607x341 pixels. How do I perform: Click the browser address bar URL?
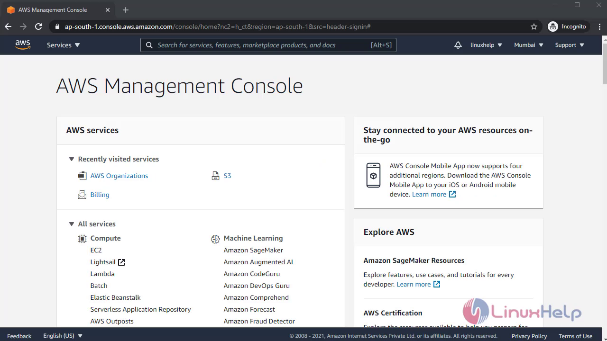pyautogui.click(x=218, y=27)
